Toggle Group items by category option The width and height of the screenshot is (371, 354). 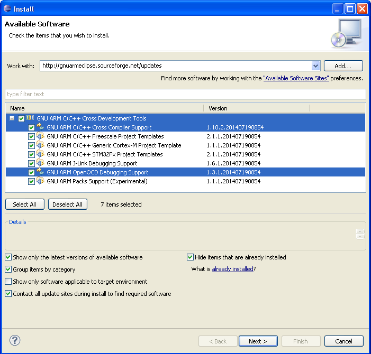(8, 269)
